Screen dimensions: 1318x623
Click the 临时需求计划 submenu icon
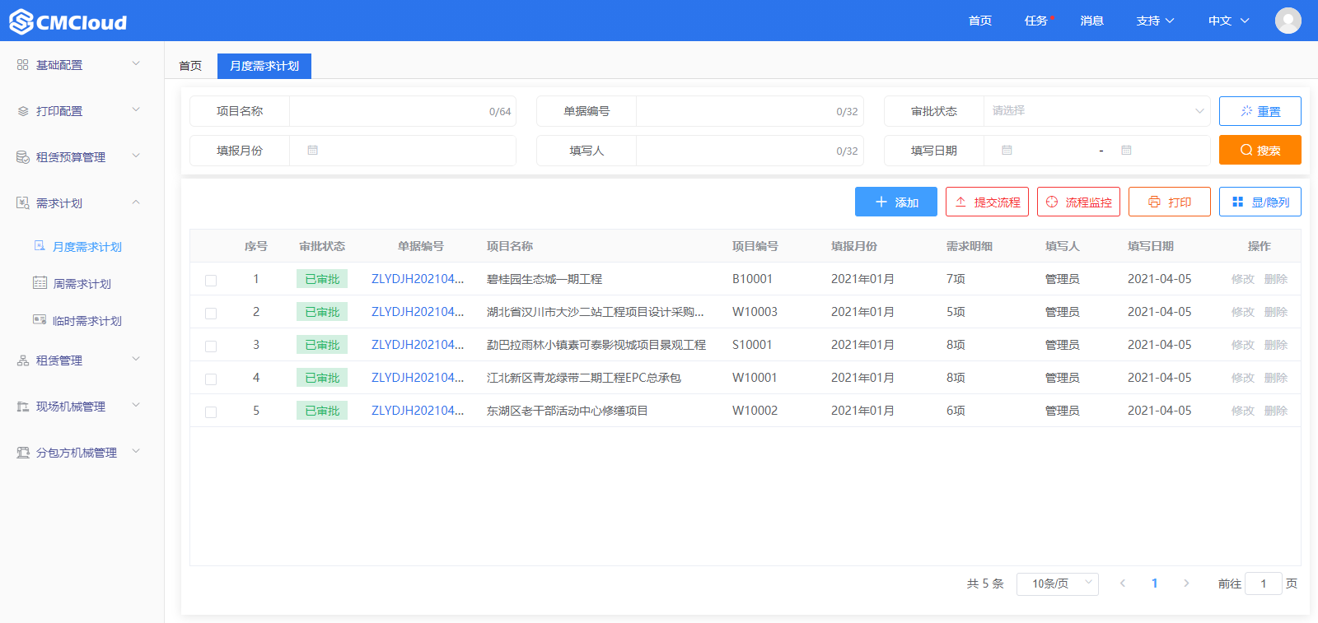(40, 320)
